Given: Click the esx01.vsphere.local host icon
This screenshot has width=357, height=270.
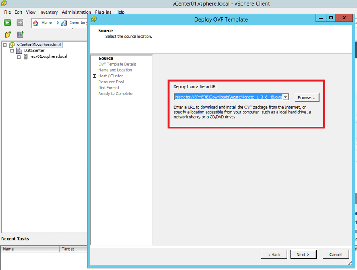Looking at the screenshot, I should [x=26, y=57].
